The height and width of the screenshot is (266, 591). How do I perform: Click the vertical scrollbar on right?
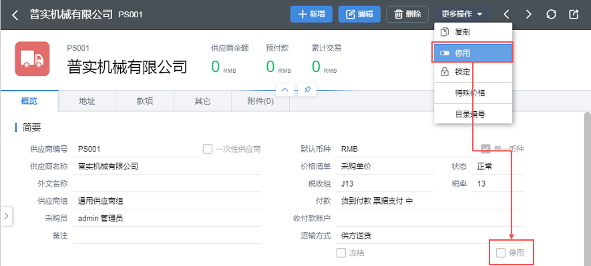pos(587,188)
